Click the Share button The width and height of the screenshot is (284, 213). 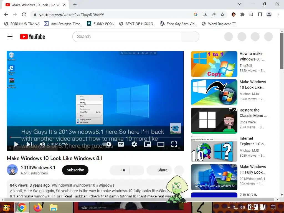[x=159, y=170]
